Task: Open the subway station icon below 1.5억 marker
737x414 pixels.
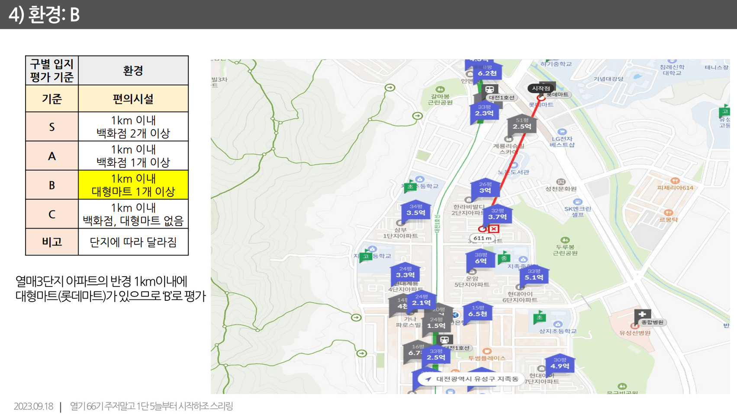Action: point(444,339)
